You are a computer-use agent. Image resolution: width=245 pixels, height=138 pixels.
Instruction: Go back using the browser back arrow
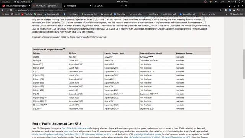(x=3, y=10)
